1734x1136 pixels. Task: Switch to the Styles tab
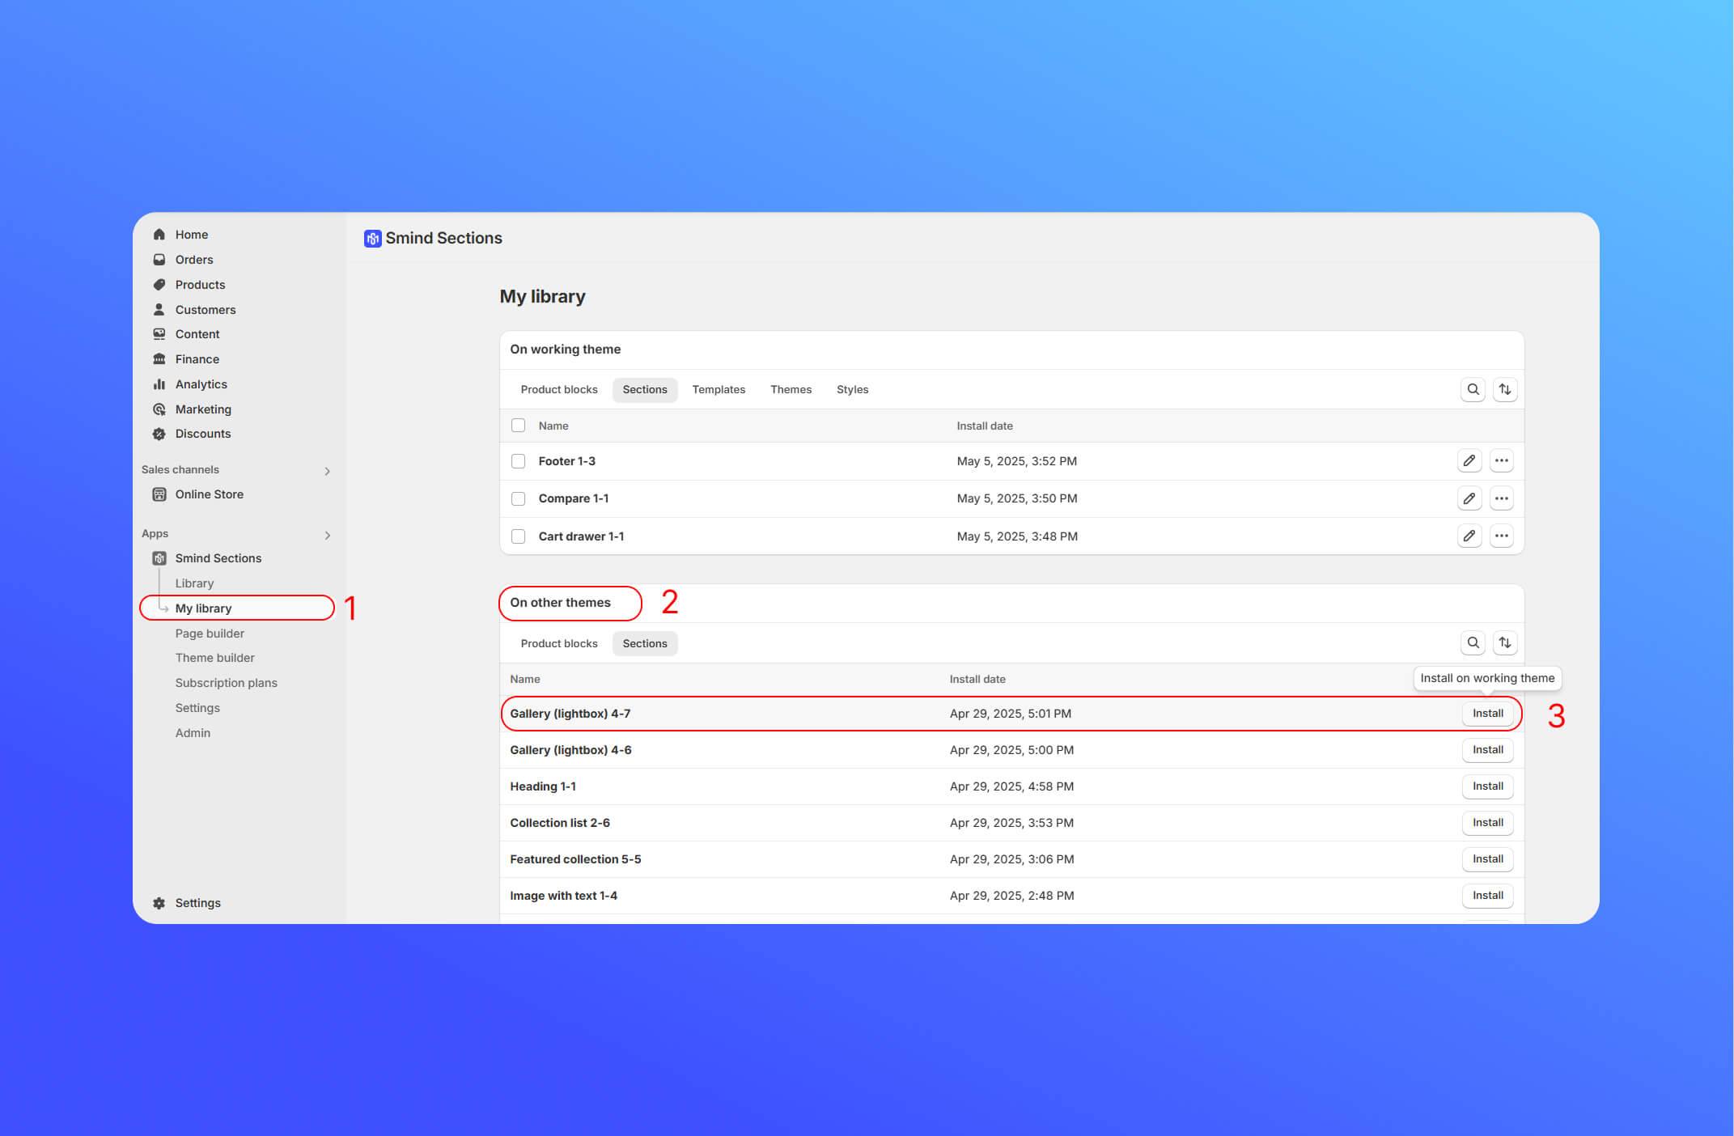click(x=852, y=390)
